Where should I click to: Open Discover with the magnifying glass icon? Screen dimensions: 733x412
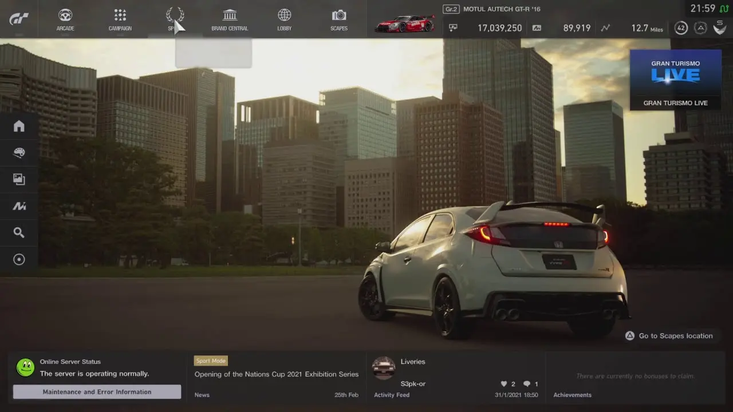(x=19, y=232)
